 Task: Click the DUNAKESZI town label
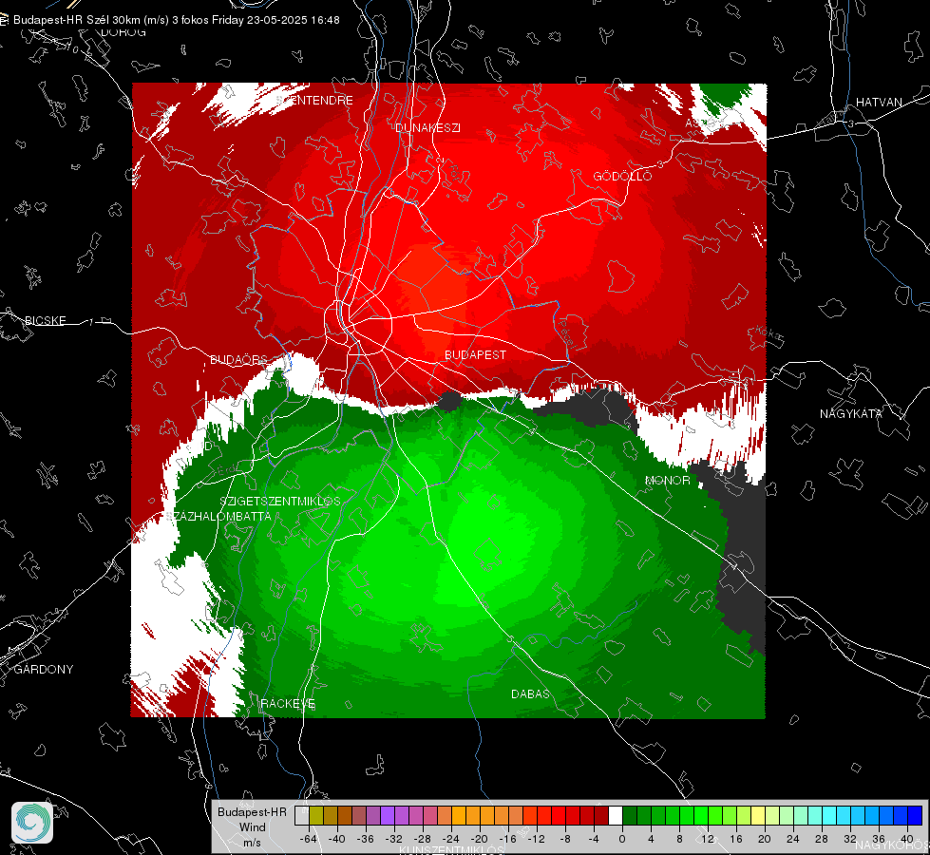click(x=427, y=127)
